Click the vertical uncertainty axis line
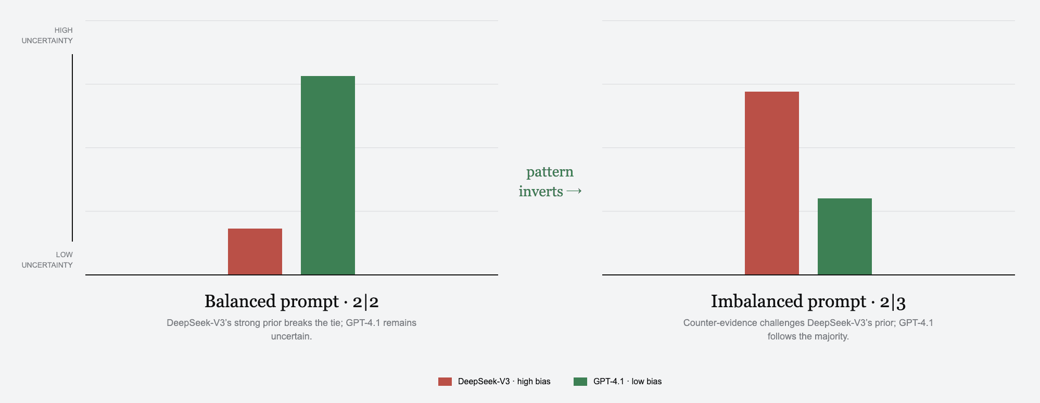 pos(72,148)
